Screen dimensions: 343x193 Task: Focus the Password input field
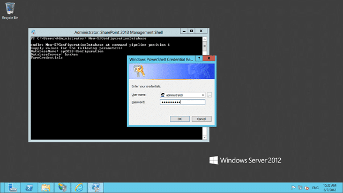[x=182, y=102]
